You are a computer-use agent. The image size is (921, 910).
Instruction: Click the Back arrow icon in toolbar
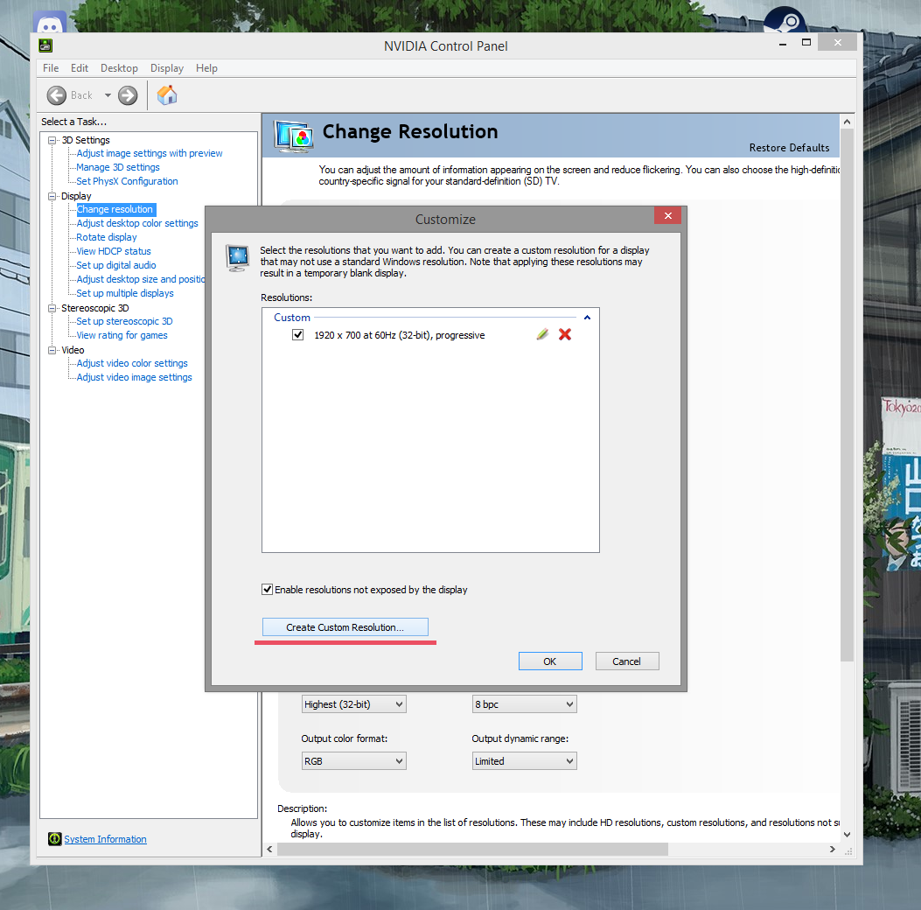[56, 95]
